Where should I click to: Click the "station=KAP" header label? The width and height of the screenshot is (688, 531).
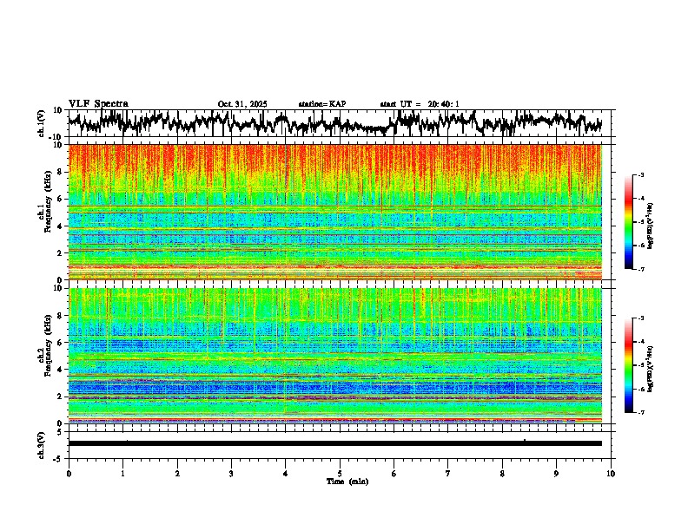(x=322, y=104)
